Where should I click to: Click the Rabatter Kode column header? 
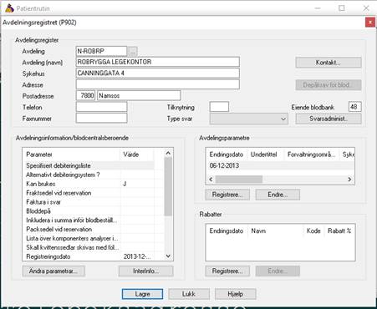313,230
